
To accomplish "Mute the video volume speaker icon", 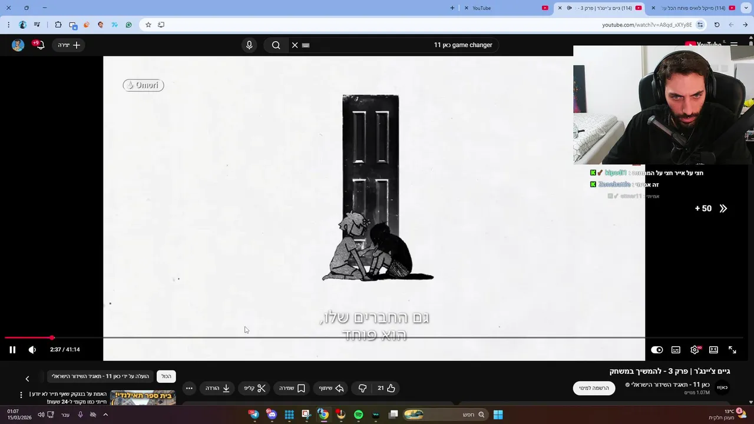I will click(32, 350).
